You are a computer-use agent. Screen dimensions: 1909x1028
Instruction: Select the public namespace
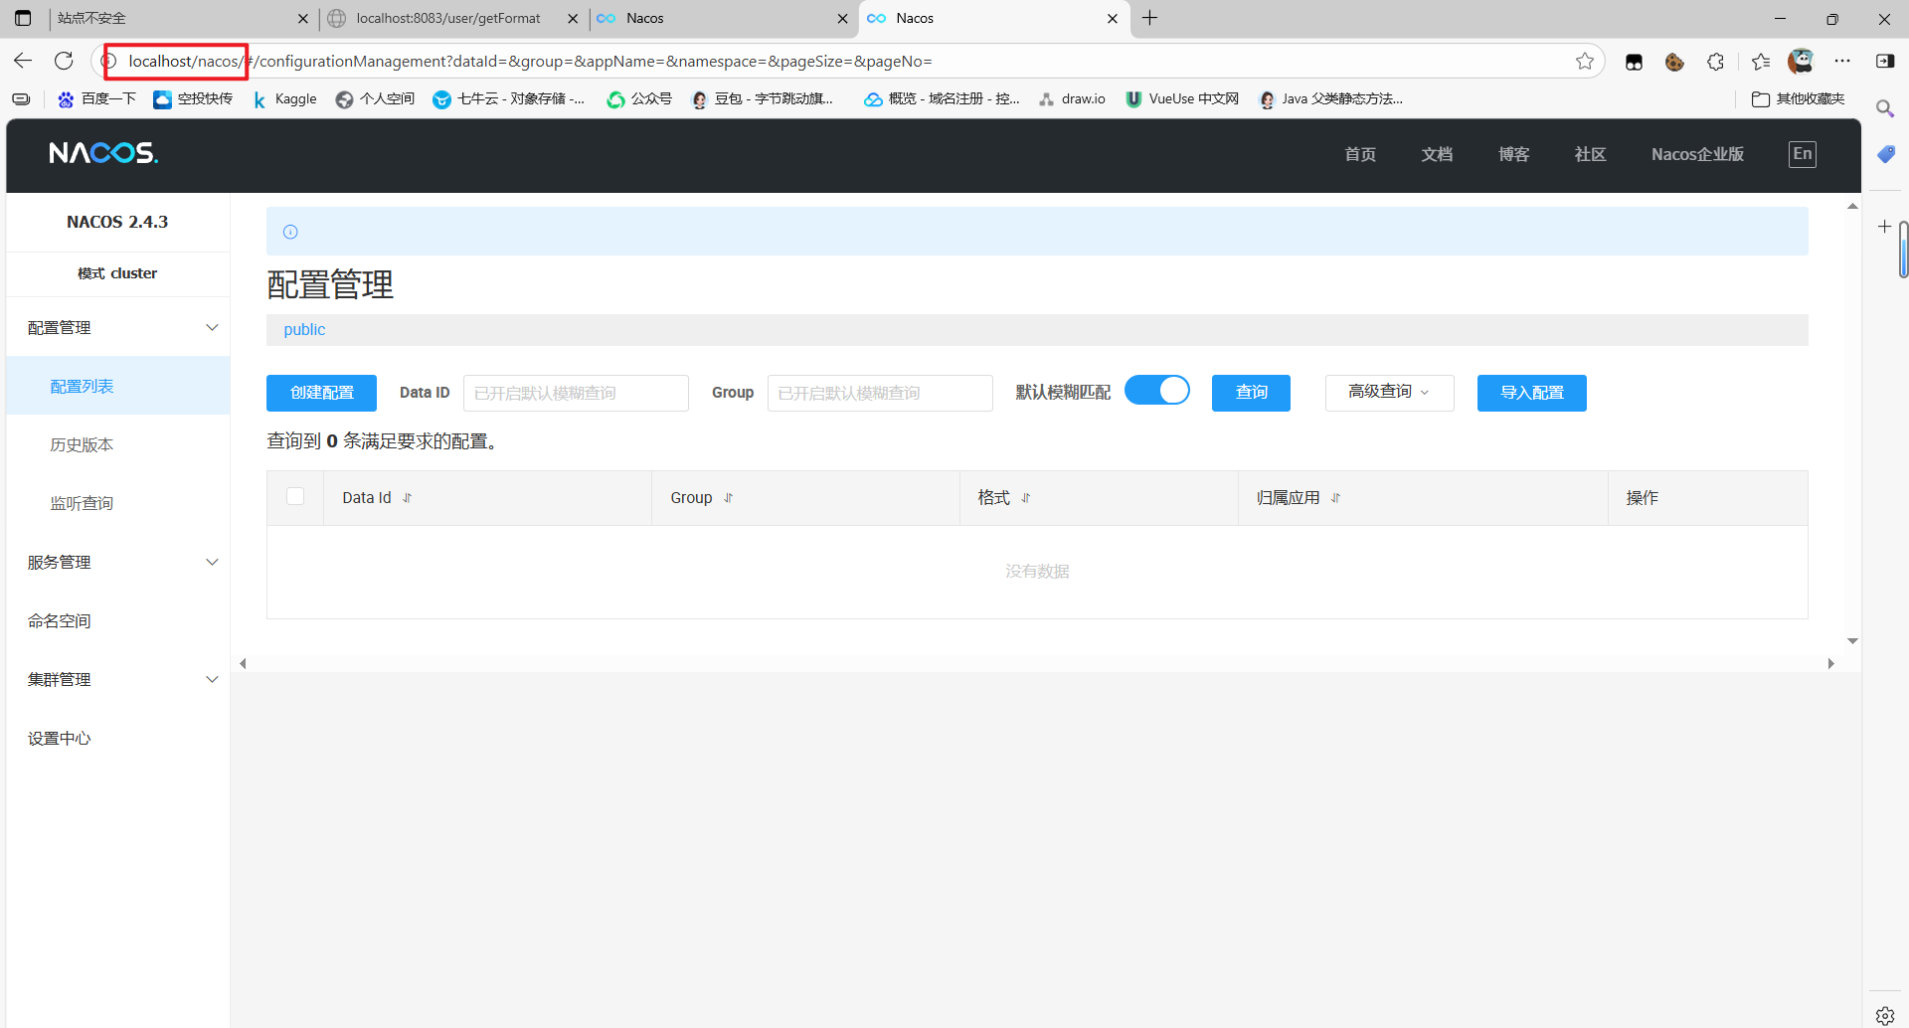coord(304,330)
